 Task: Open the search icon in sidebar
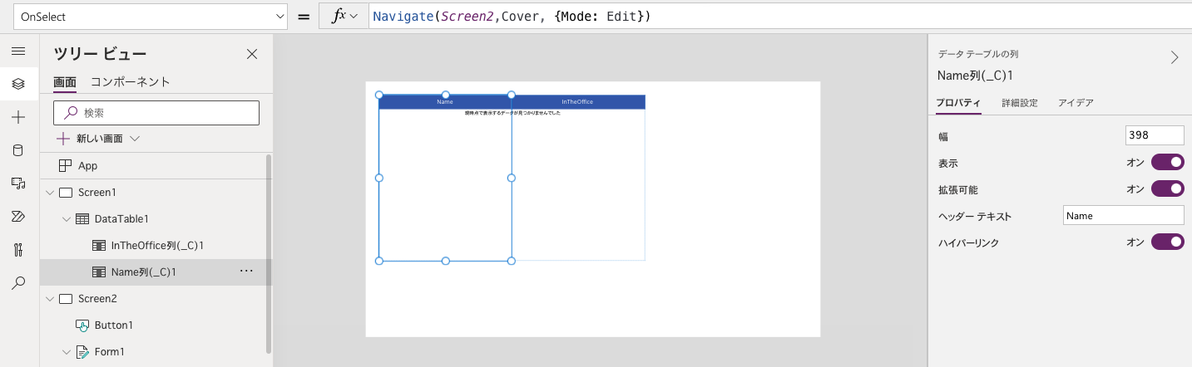point(18,283)
